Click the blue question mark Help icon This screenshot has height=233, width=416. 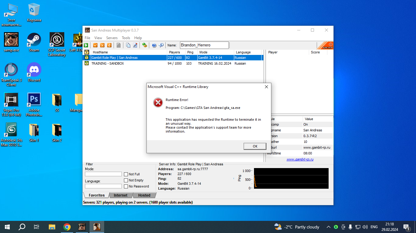[154, 45]
